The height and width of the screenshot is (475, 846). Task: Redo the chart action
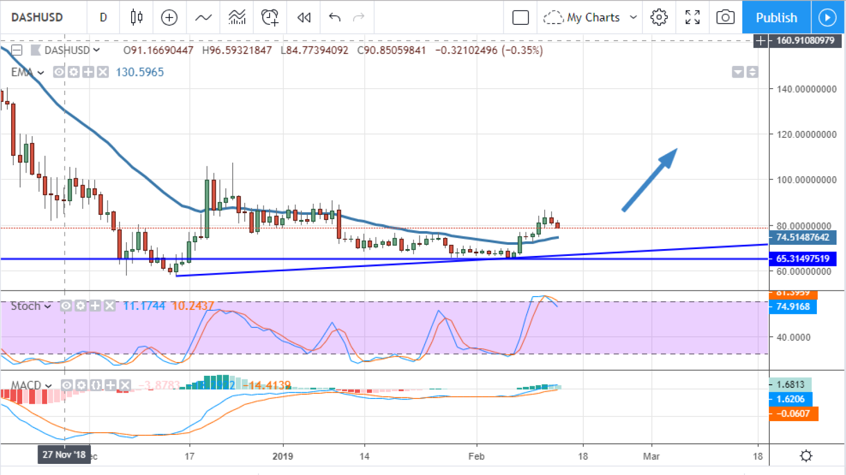click(359, 17)
